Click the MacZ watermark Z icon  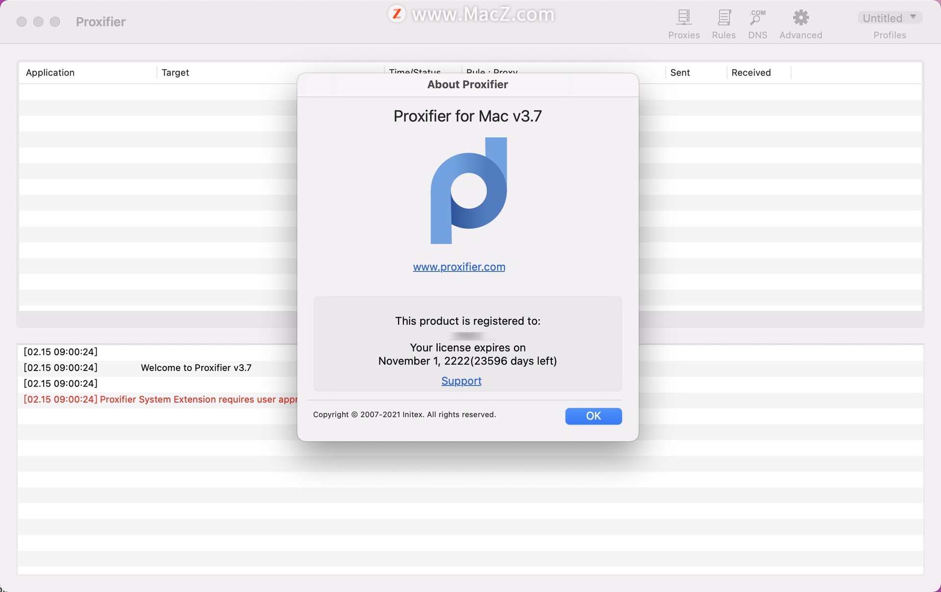[396, 14]
